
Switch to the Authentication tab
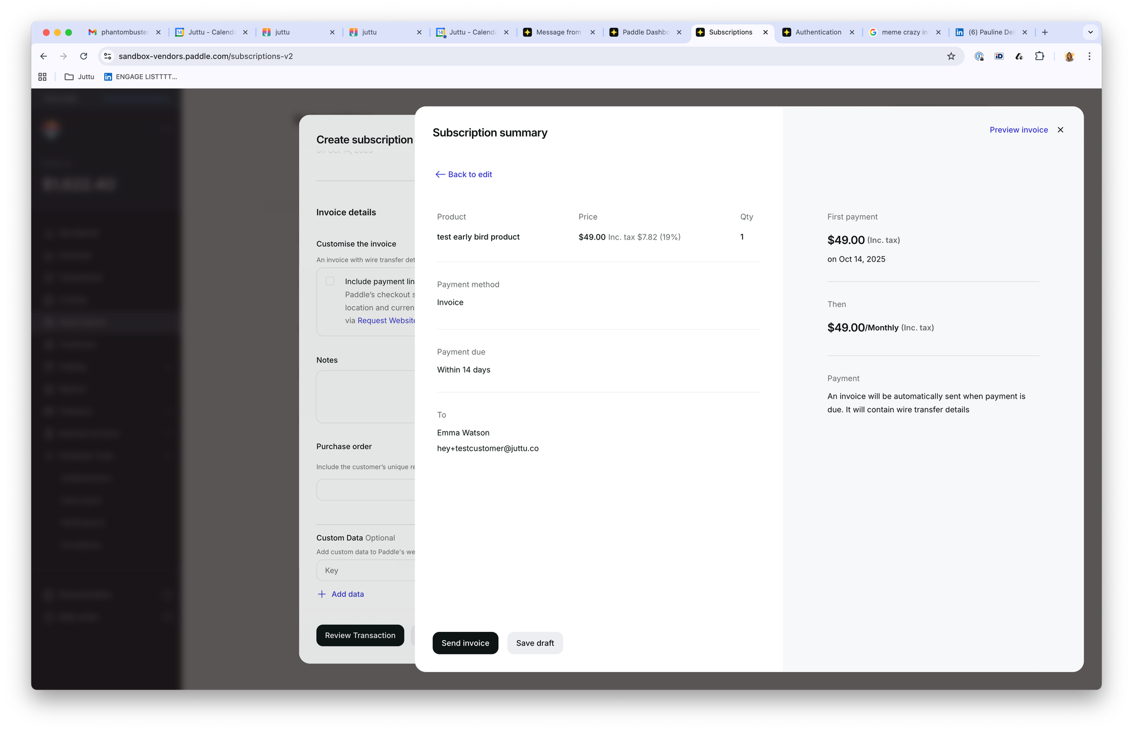coord(817,32)
